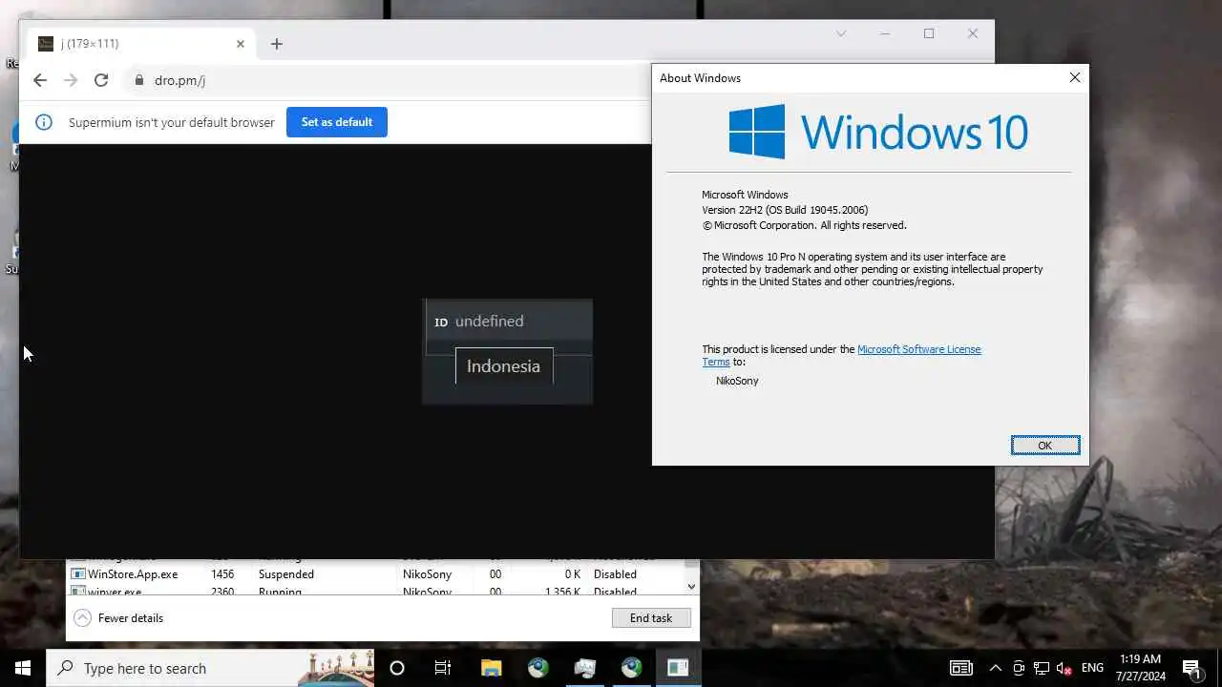Click the Meet Now tray icon
The image size is (1222, 687).
click(x=1019, y=668)
